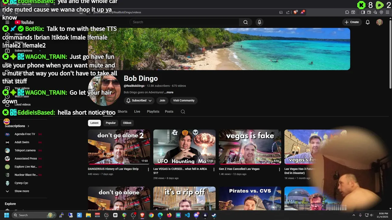Image resolution: width=392 pixels, height=220 pixels.
Task: Open Adult Swim subscription channel
Action: [24, 142]
